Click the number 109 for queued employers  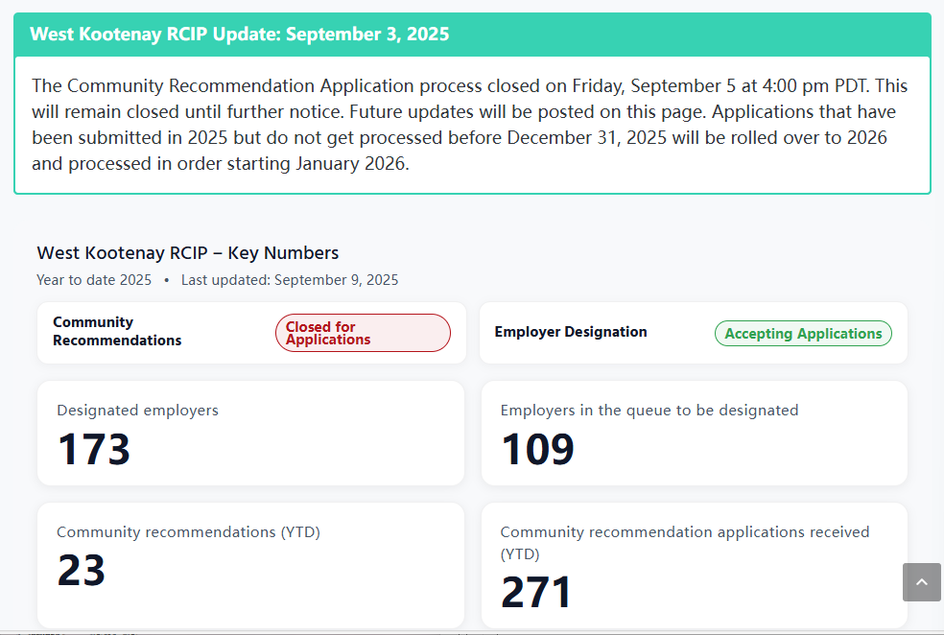point(537,450)
